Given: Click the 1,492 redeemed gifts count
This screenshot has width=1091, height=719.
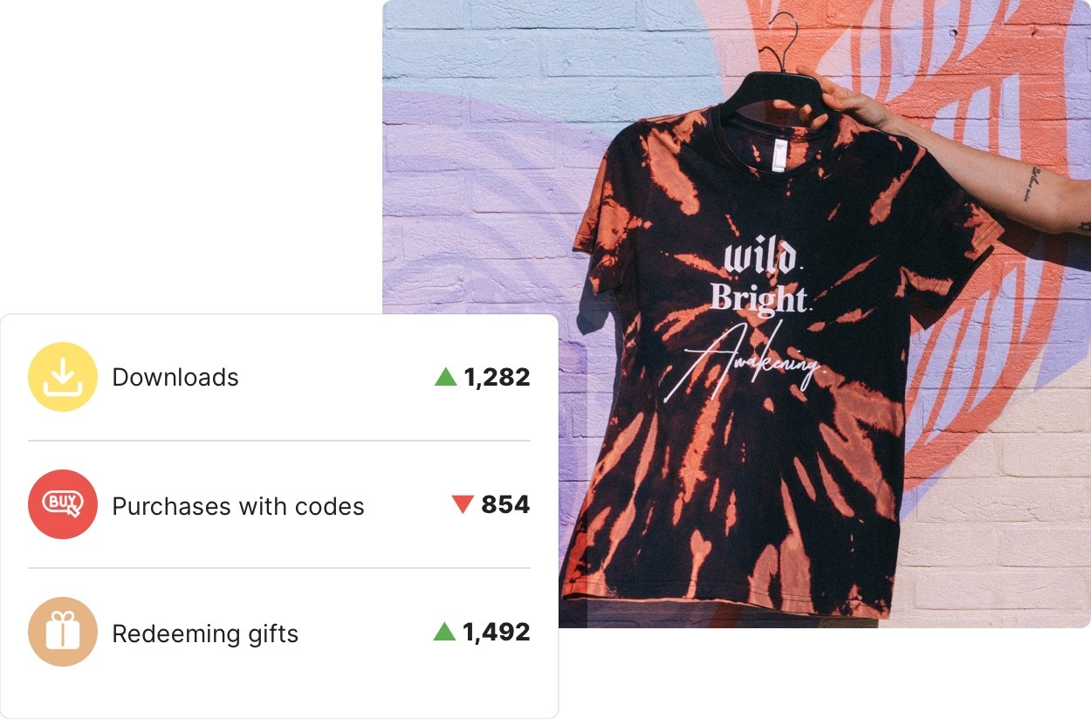Looking at the screenshot, I should click(x=497, y=632).
